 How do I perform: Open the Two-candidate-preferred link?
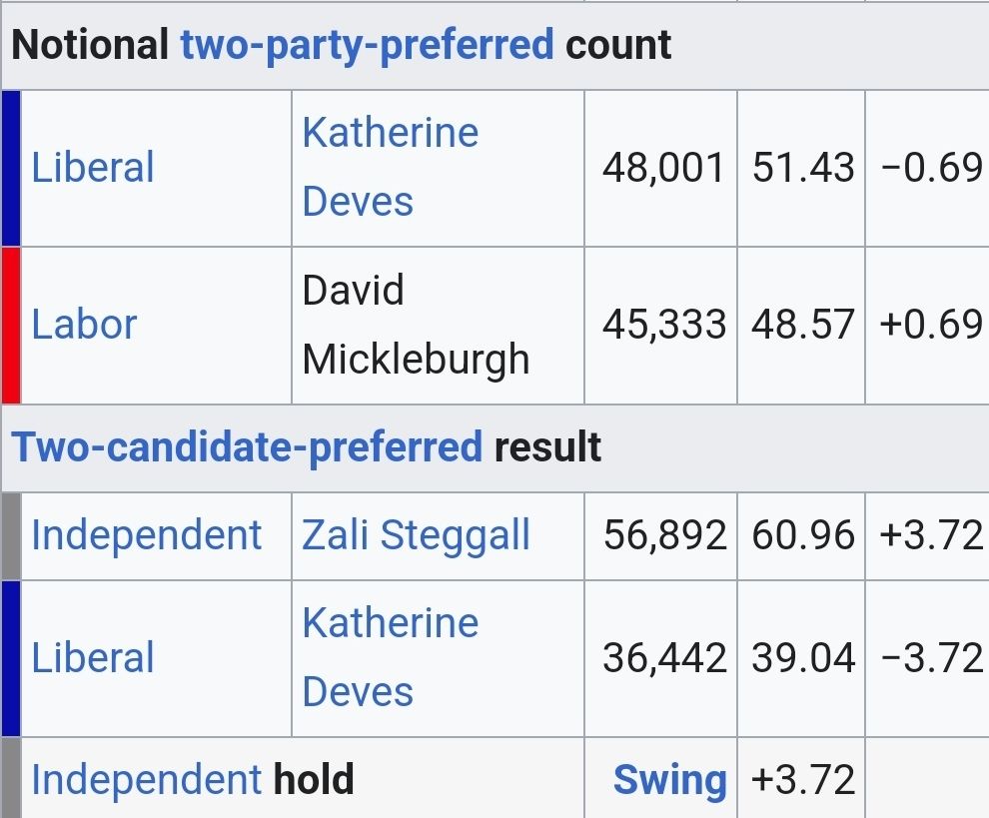coord(247,447)
